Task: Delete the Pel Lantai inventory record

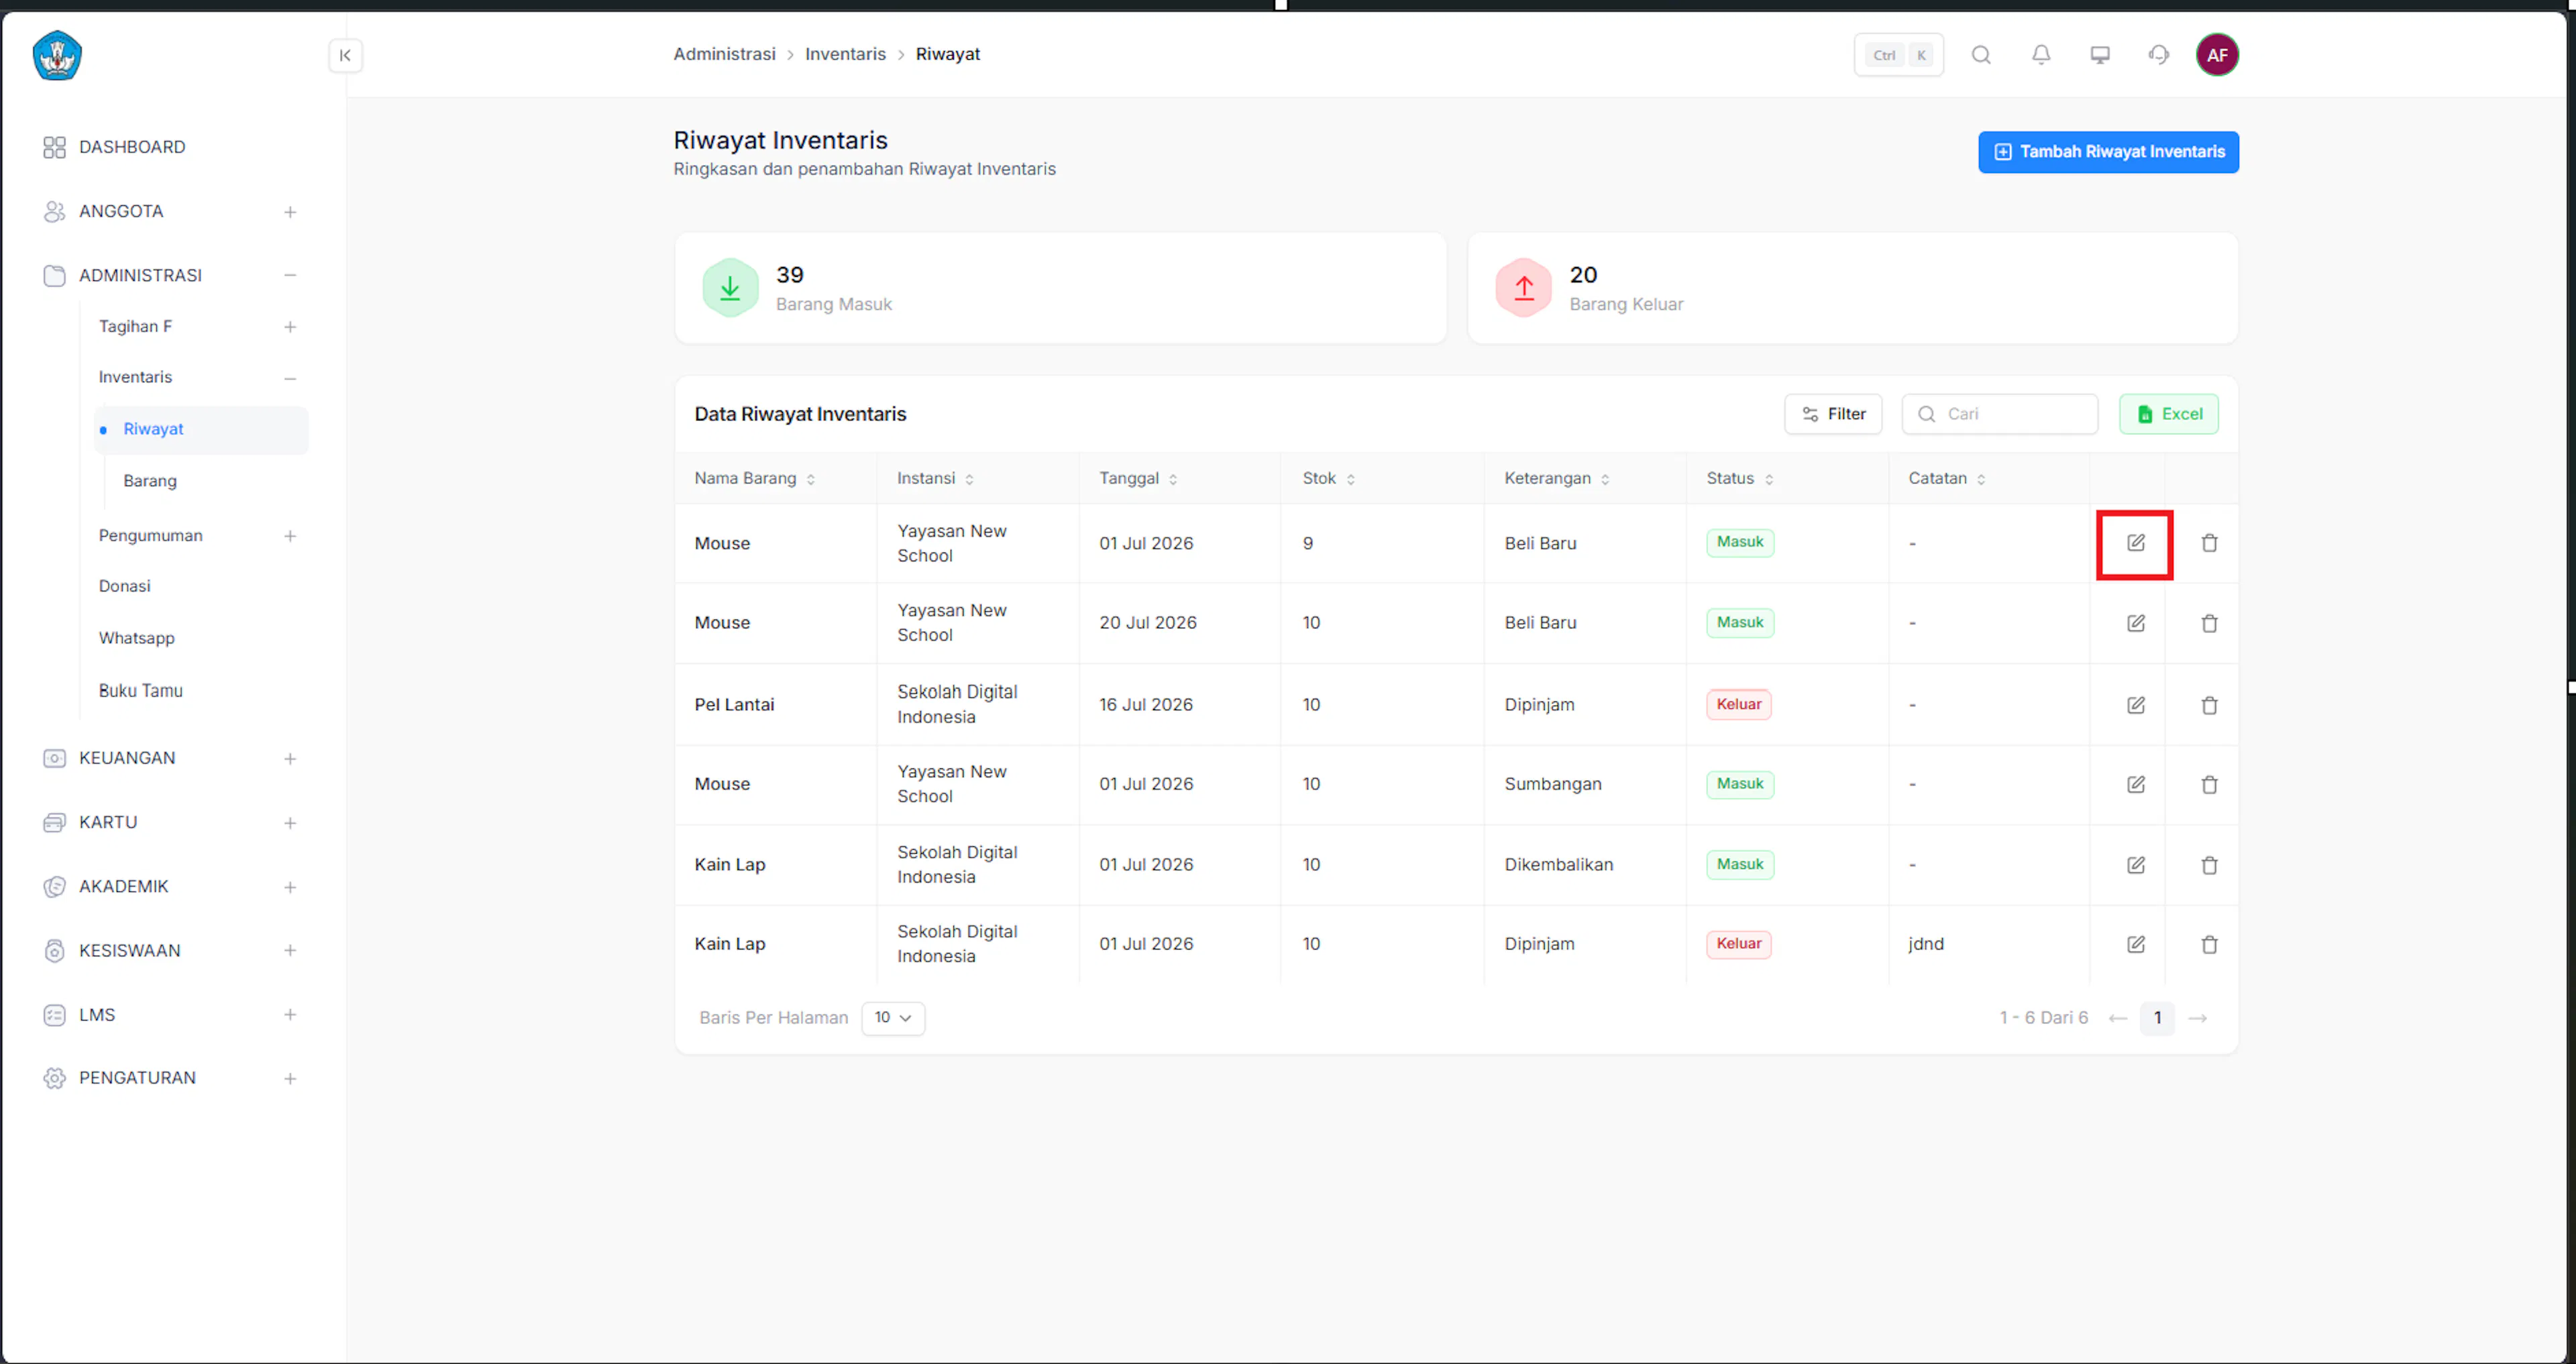Action: [2209, 705]
